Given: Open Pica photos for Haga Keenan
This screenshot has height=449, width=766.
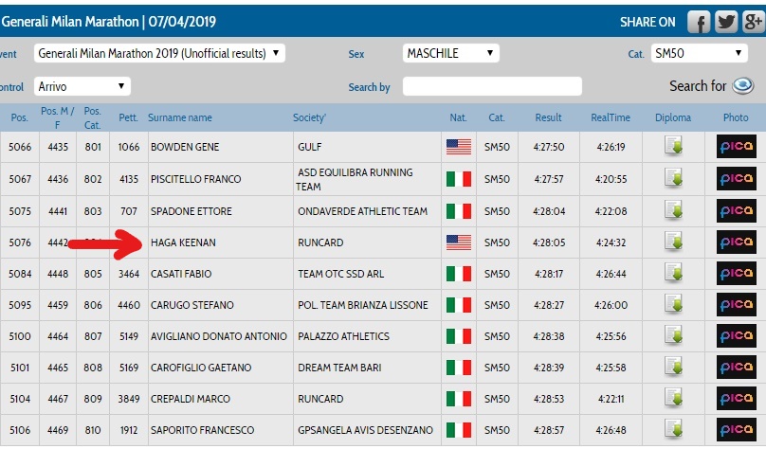Looking at the screenshot, I should (737, 242).
